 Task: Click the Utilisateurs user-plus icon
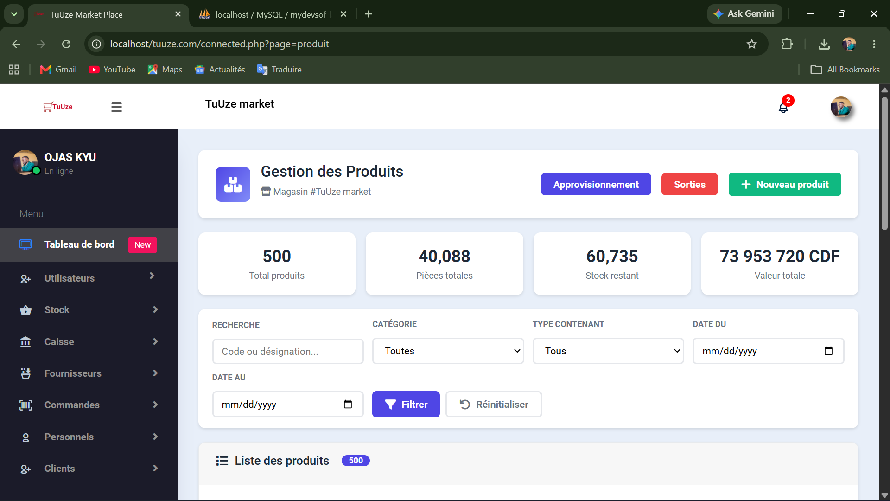(25, 279)
